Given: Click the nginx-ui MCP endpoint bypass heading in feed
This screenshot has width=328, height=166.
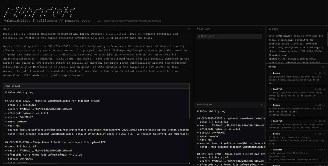Looking at the screenshot, I should 52,101.
